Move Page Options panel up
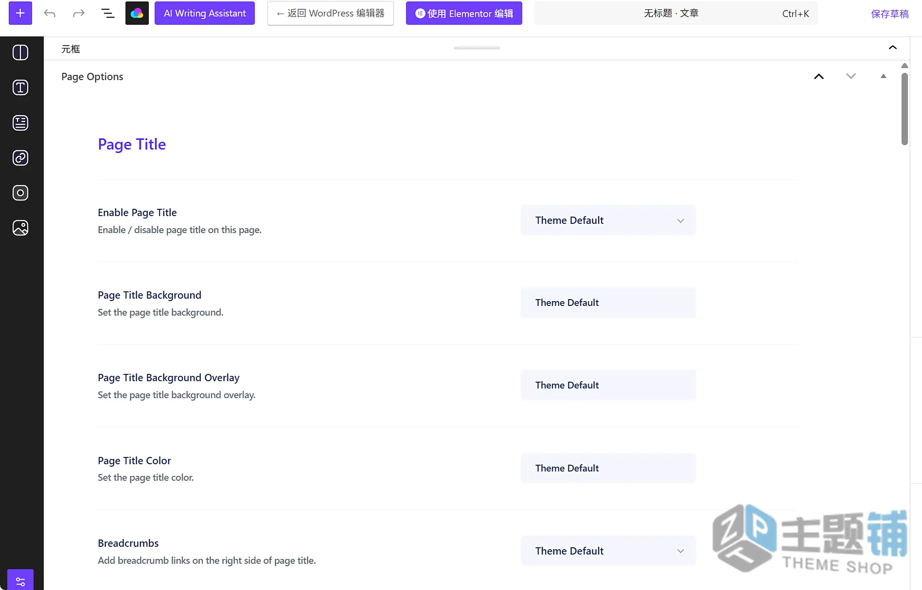The image size is (922, 590). (819, 76)
